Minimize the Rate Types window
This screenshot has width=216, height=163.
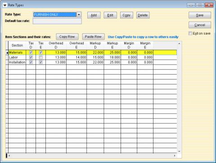(191, 5)
